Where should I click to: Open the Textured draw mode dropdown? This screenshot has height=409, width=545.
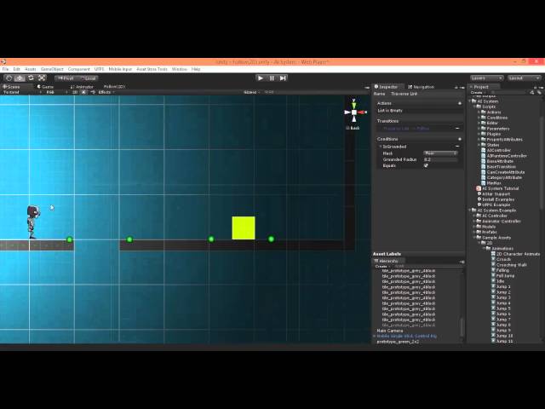coord(20,92)
